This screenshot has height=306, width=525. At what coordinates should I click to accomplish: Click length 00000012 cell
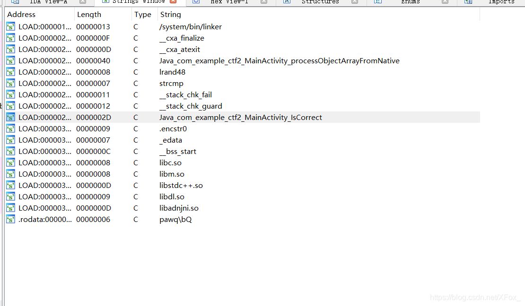click(93, 106)
